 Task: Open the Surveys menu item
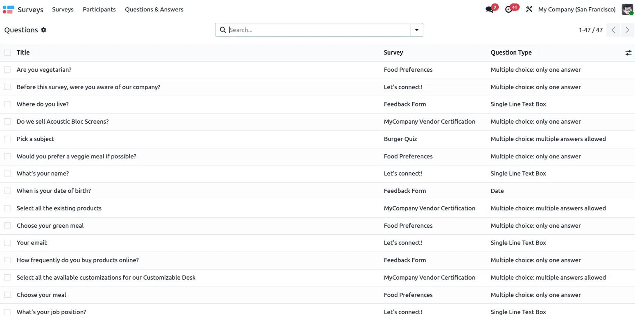(x=63, y=9)
